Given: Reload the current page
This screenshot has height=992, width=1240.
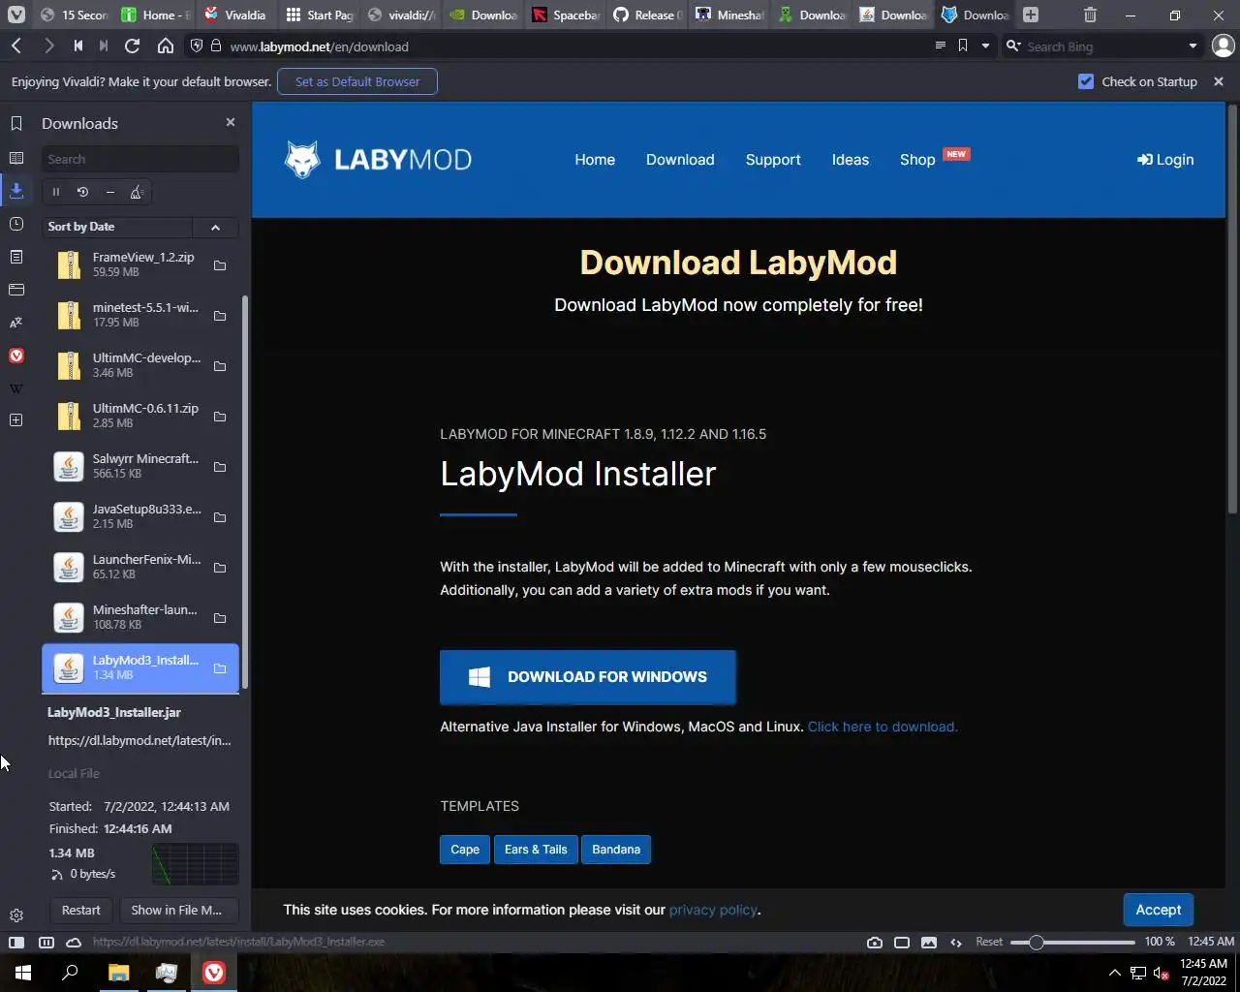Looking at the screenshot, I should (133, 46).
